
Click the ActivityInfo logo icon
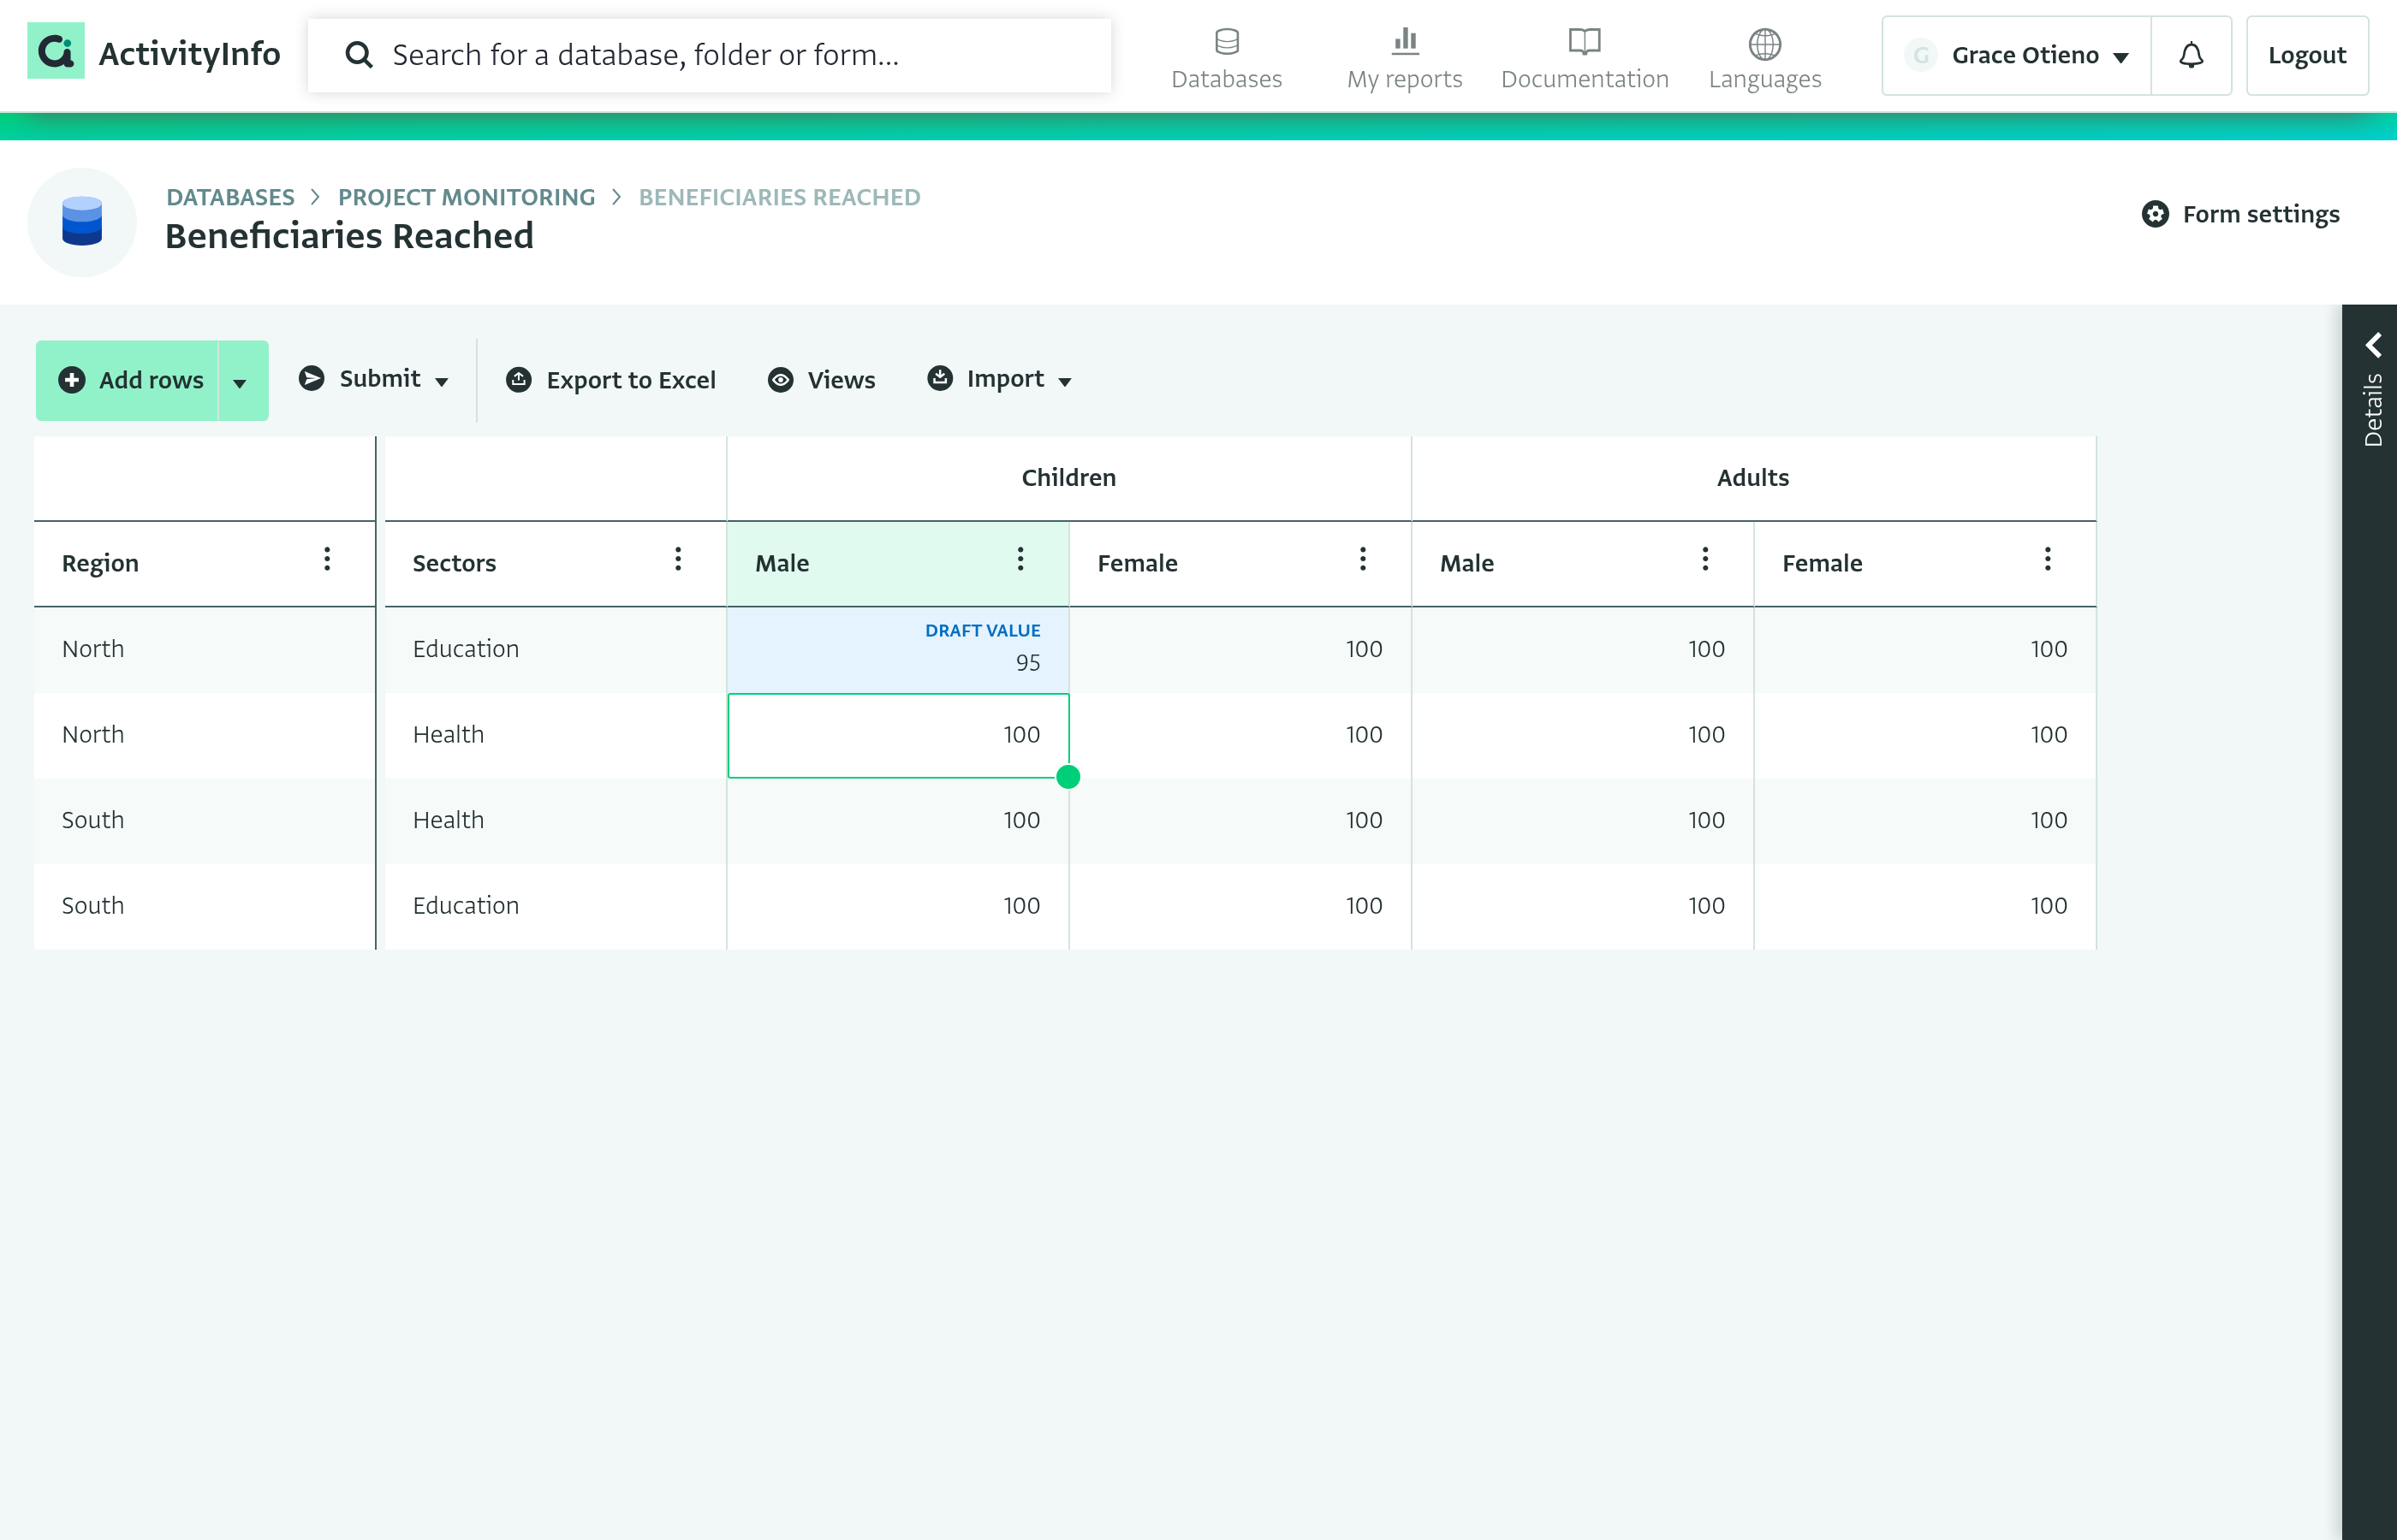[x=55, y=52]
